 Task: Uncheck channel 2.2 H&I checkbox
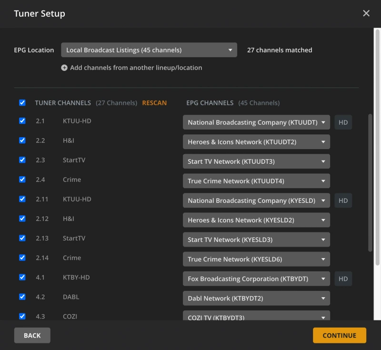pos(22,140)
